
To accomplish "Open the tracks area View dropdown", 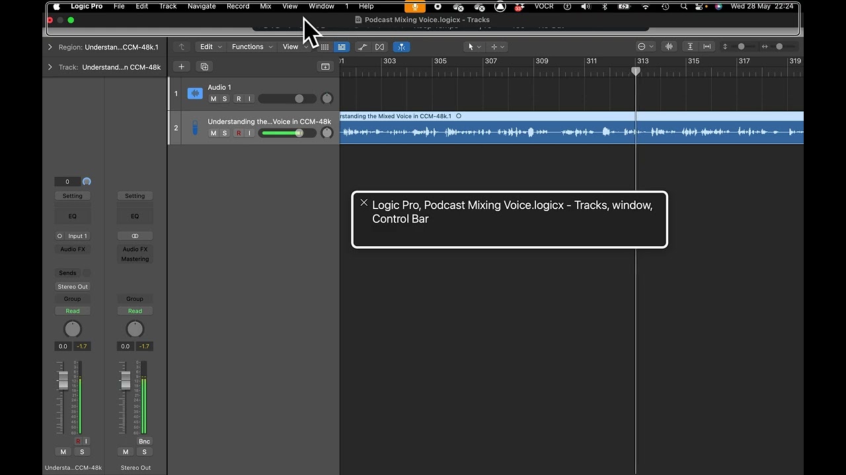I will (x=295, y=47).
